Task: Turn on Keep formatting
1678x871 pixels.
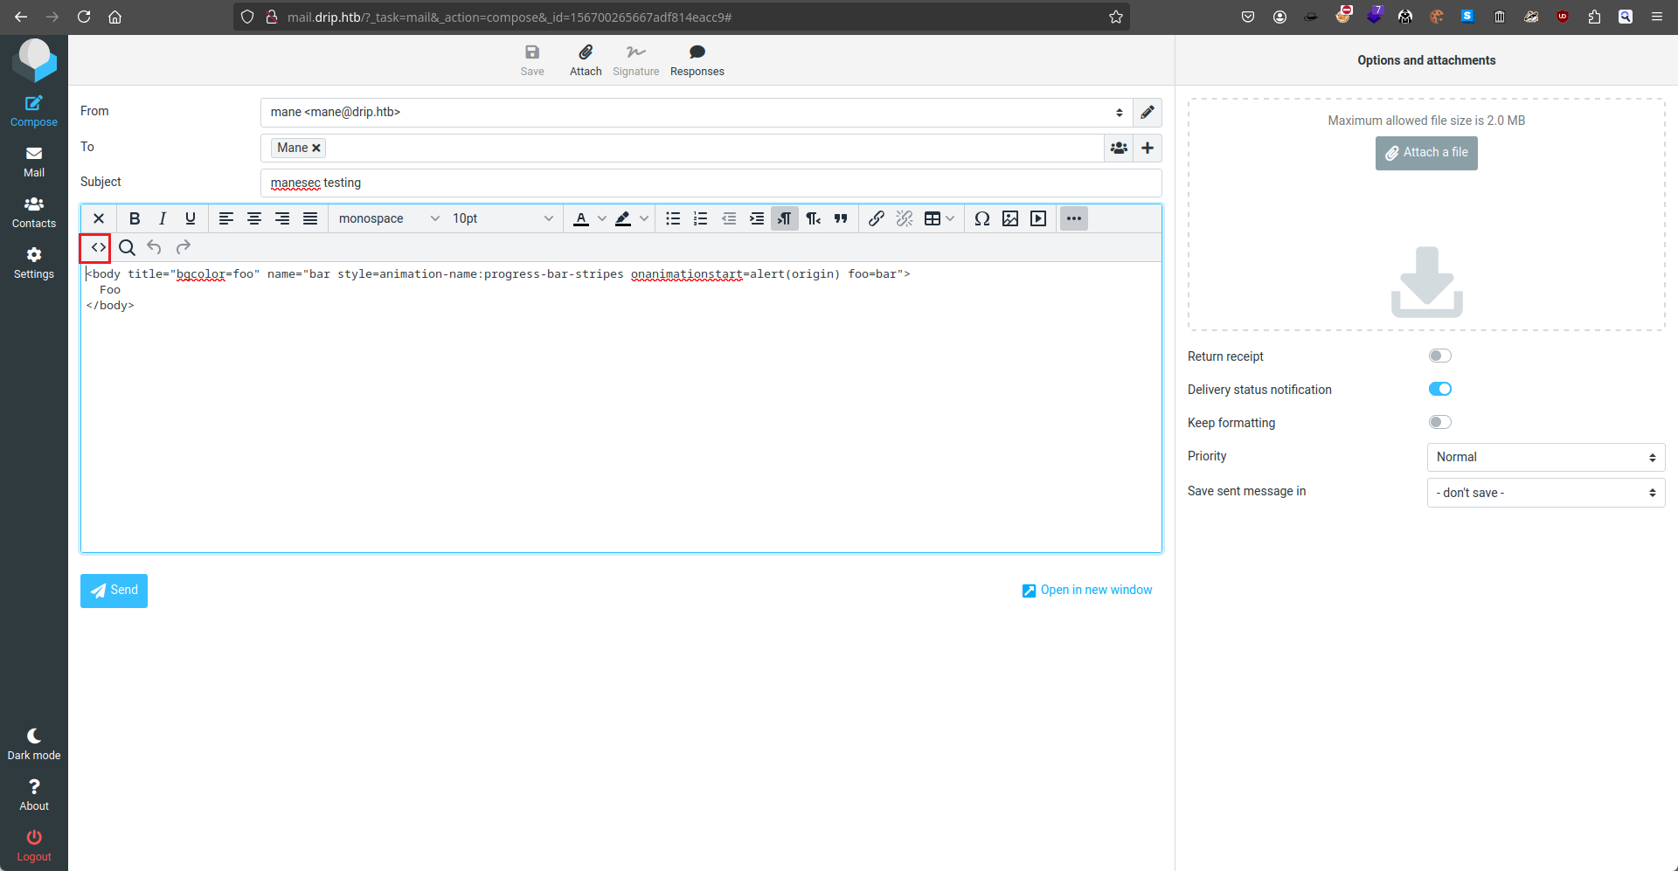Action: pos(1439,422)
